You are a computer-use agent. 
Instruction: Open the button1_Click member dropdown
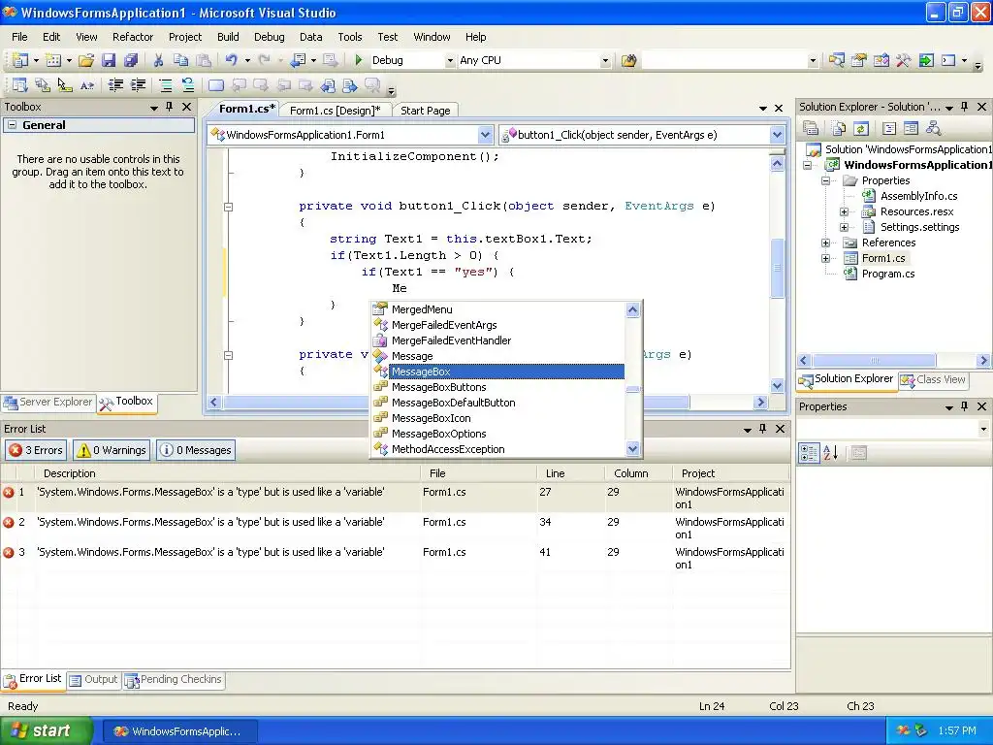(x=777, y=135)
